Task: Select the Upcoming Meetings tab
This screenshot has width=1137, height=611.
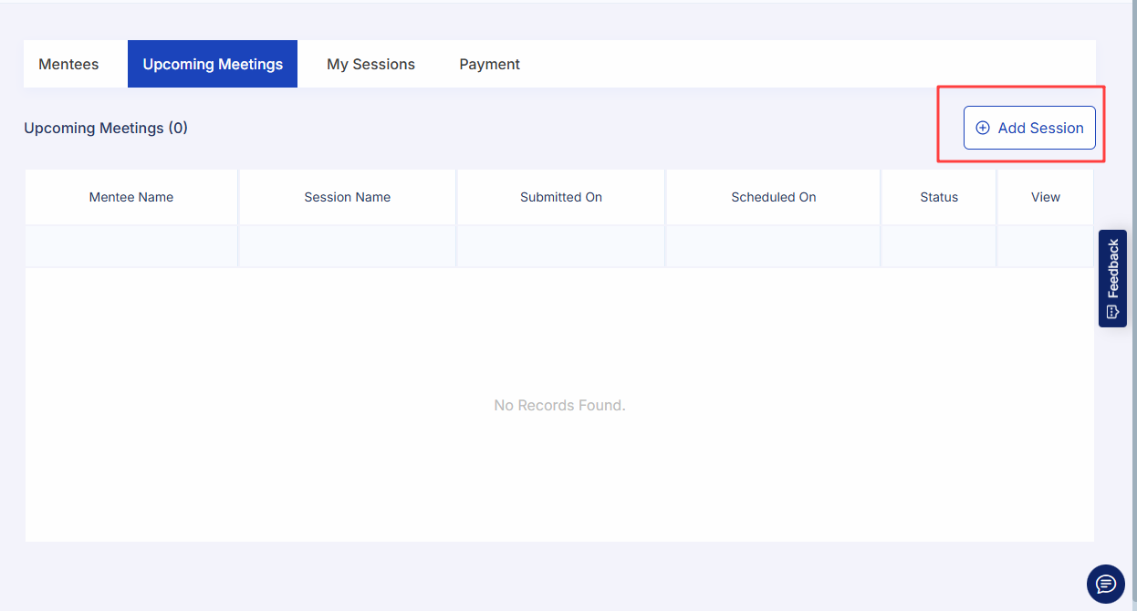Action: coord(213,64)
